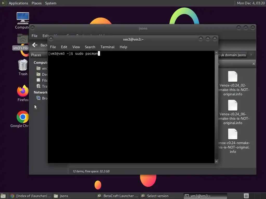Click the Back arrow in jsons file manager
Image resolution: width=266 pixels, height=199 pixels.
35,45
